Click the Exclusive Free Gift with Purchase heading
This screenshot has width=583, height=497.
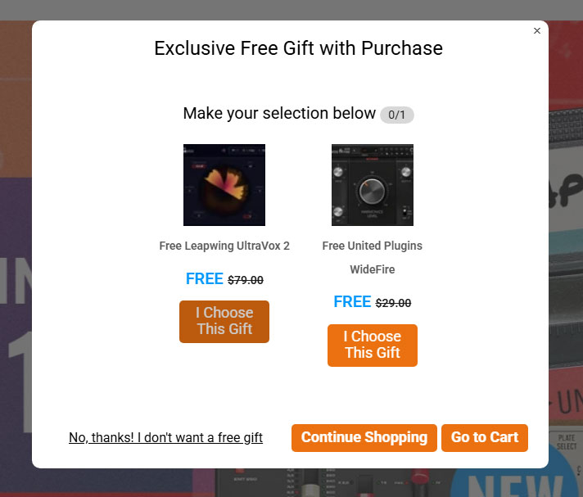coord(299,48)
